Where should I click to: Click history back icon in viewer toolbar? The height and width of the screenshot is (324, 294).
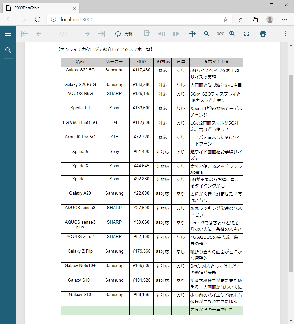(x=161, y=34)
